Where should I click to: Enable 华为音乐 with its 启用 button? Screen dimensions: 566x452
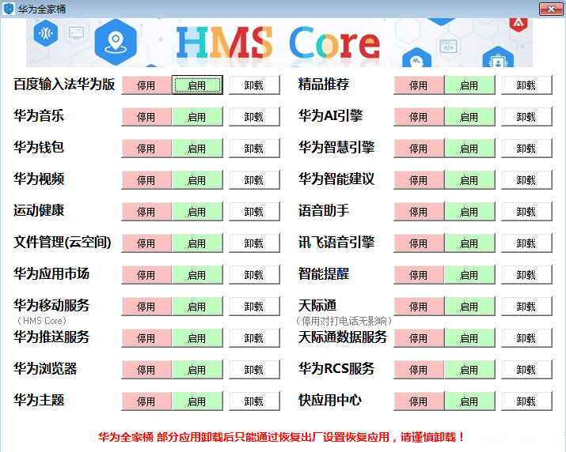(197, 117)
